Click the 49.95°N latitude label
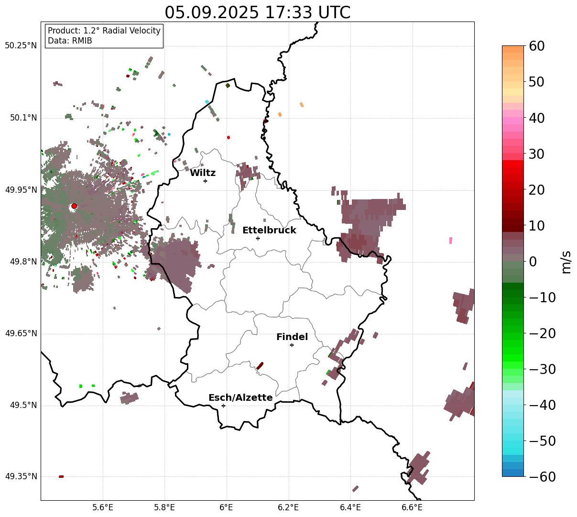577x517 pixels. (x=21, y=190)
